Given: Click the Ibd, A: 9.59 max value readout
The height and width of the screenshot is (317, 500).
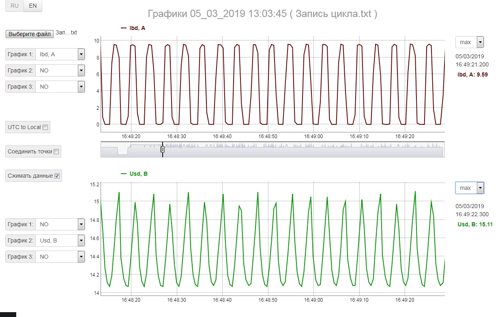Looking at the screenshot, I should (472, 74).
